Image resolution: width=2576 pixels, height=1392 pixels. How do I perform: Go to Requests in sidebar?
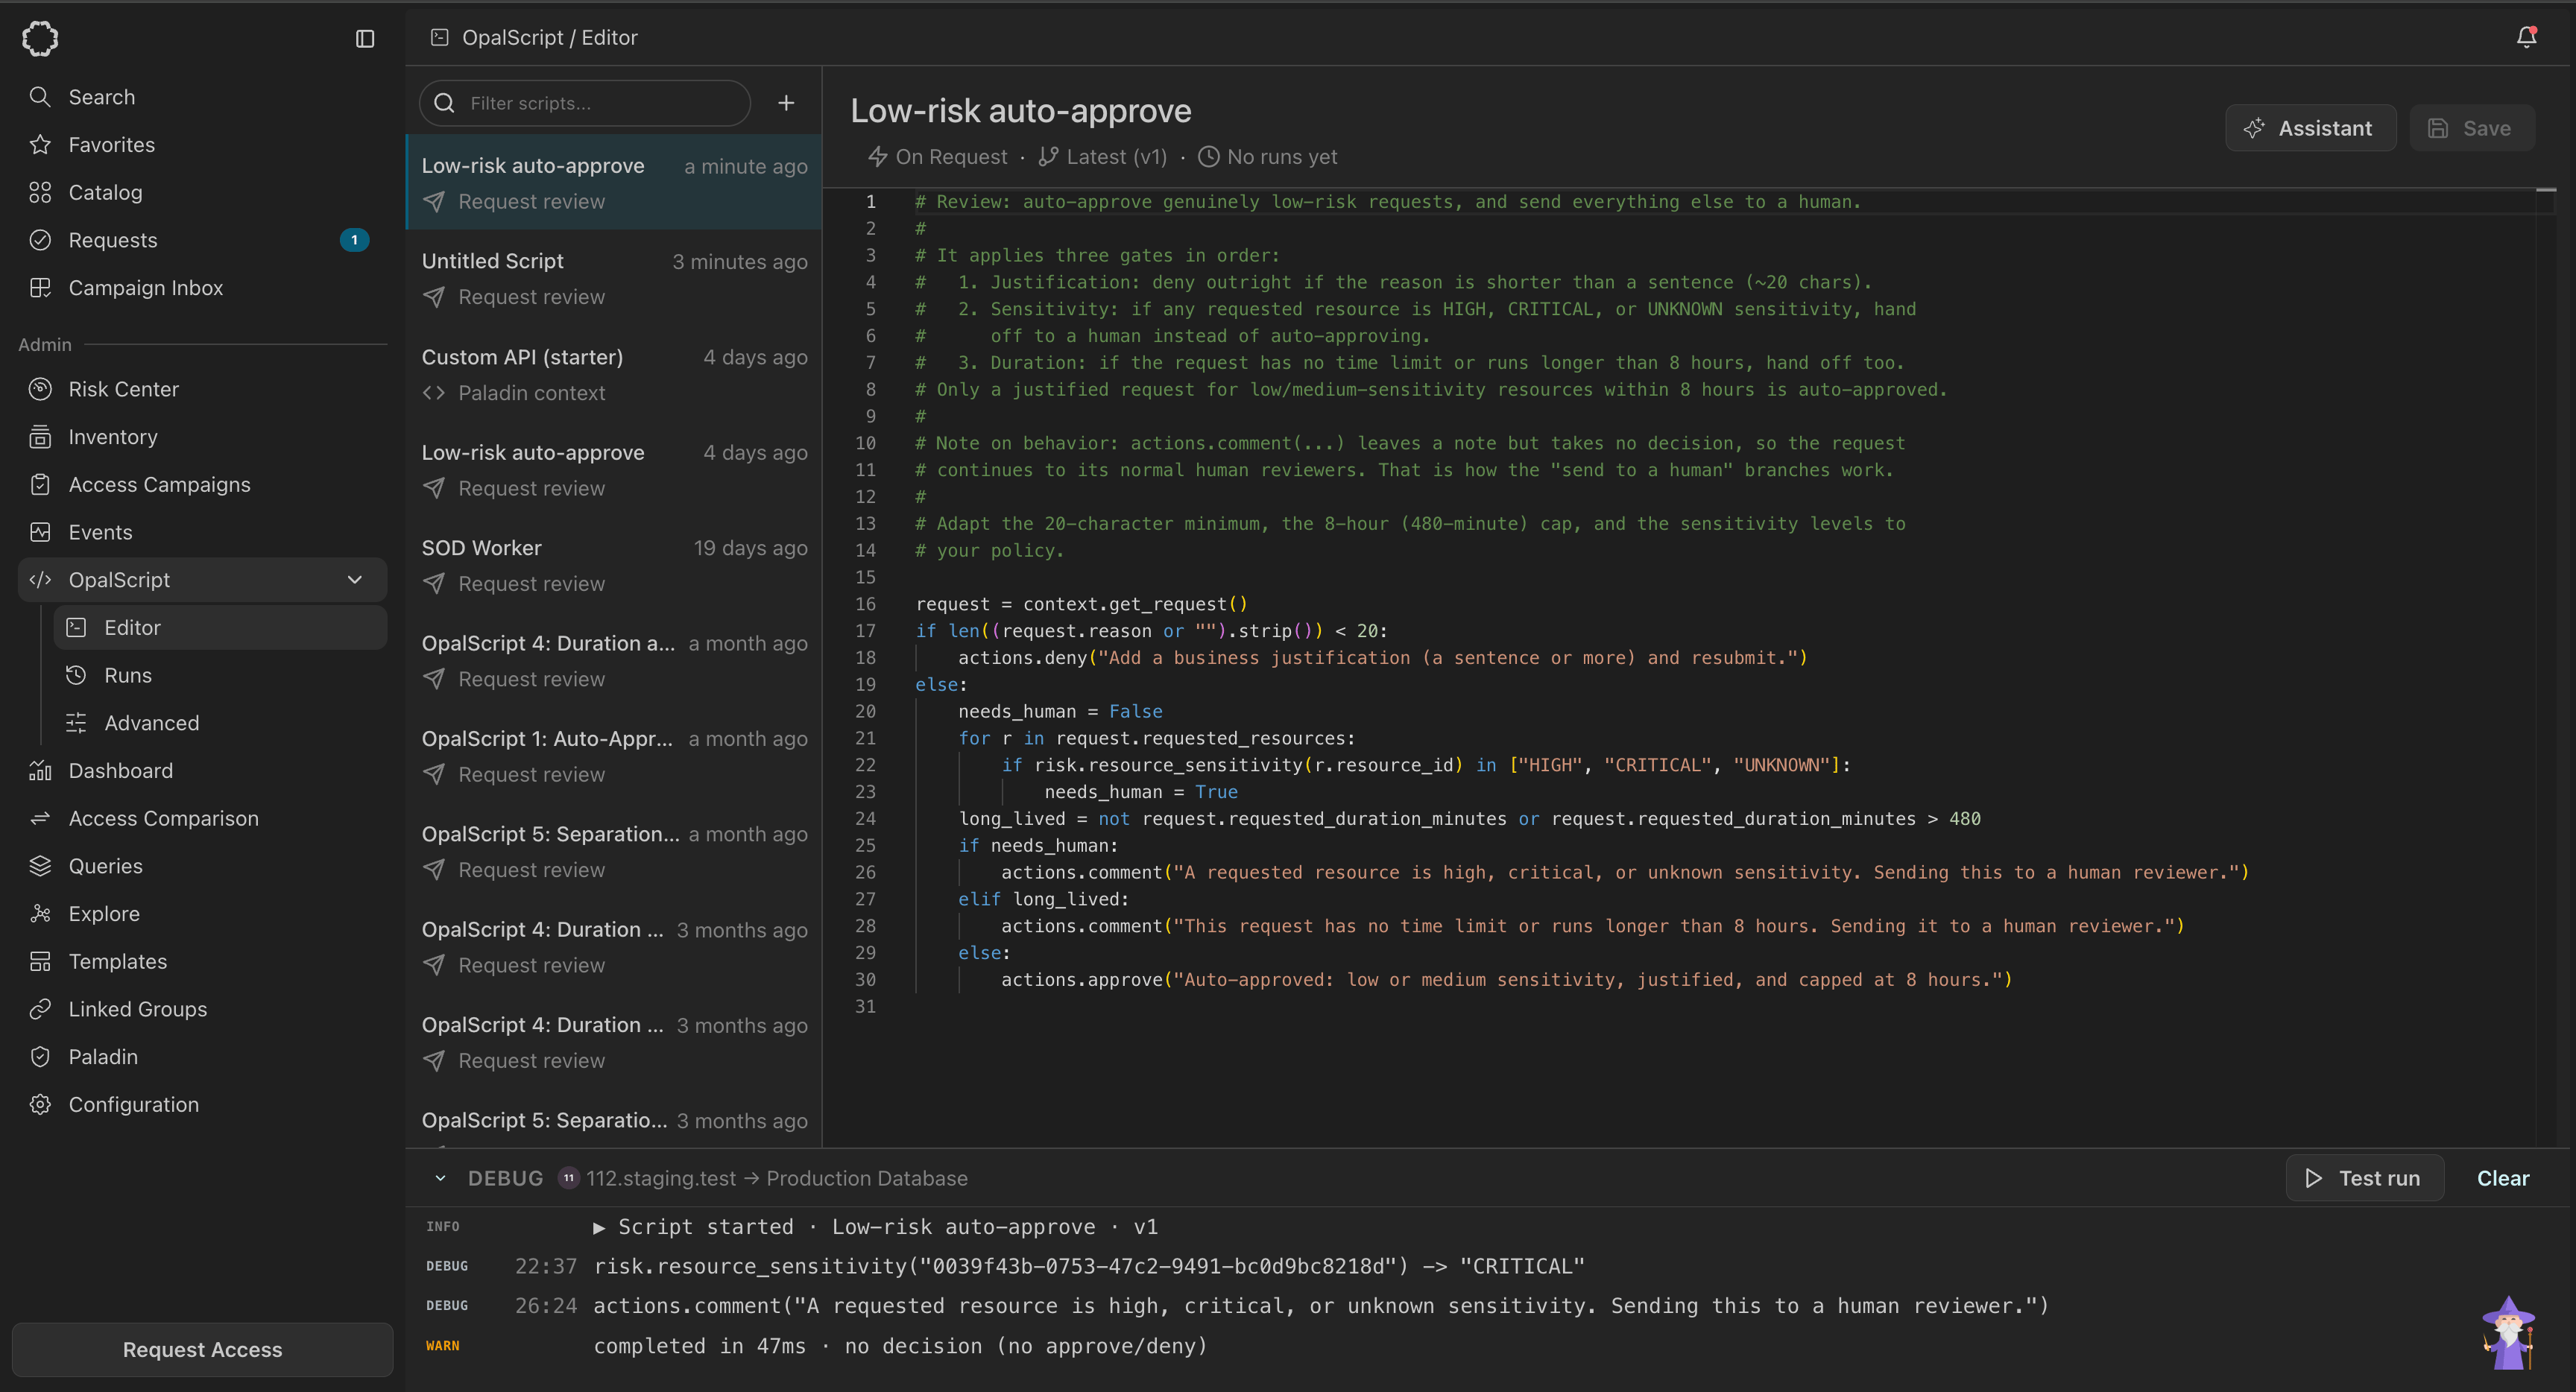tap(202, 240)
